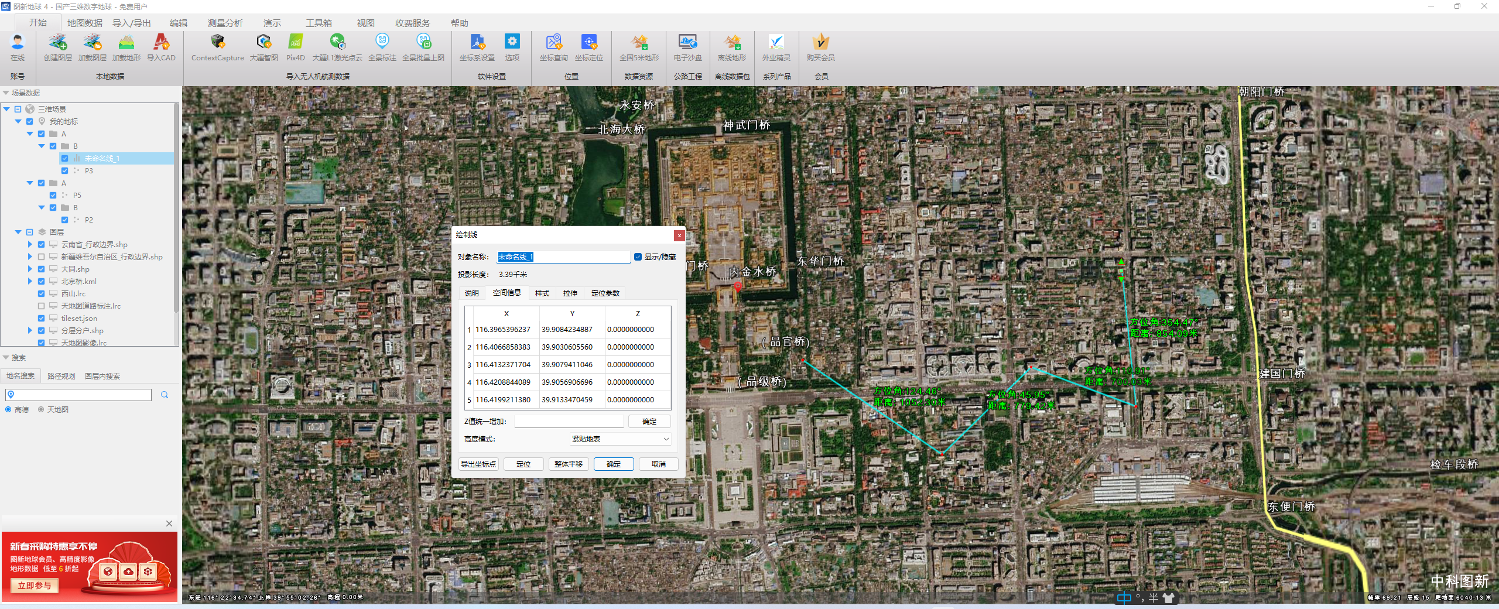The width and height of the screenshot is (1499, 609).
Task: Collapse the 搜索 panel header arrow
Action: (x=6, y=357)
